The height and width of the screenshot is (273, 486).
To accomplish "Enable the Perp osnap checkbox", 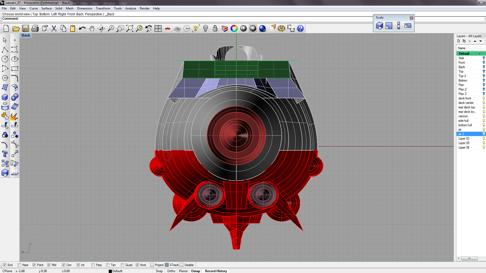I will (93, 265).
